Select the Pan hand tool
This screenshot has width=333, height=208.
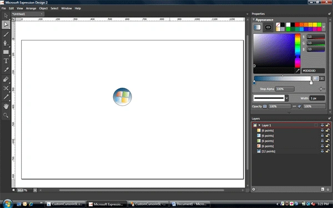[6, 106]
